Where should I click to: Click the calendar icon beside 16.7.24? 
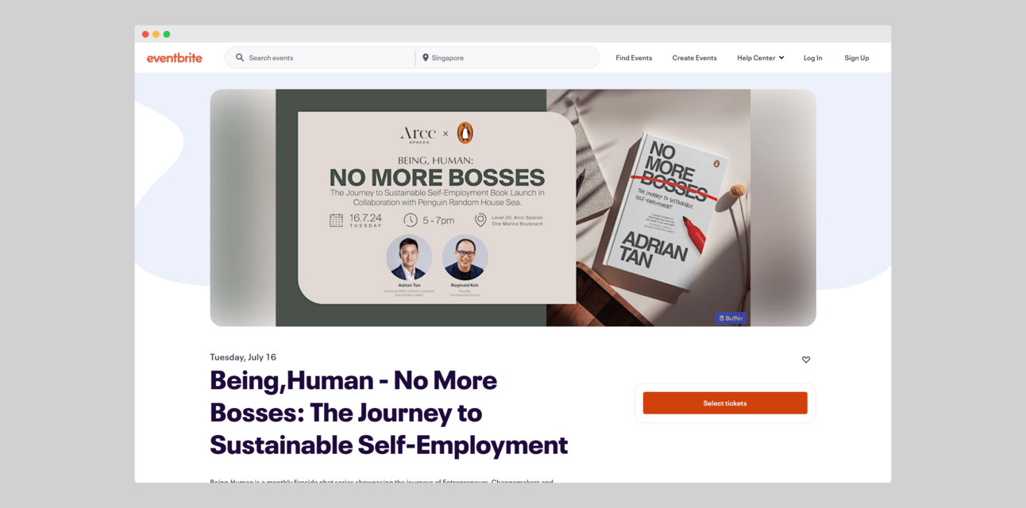[337, 221]
